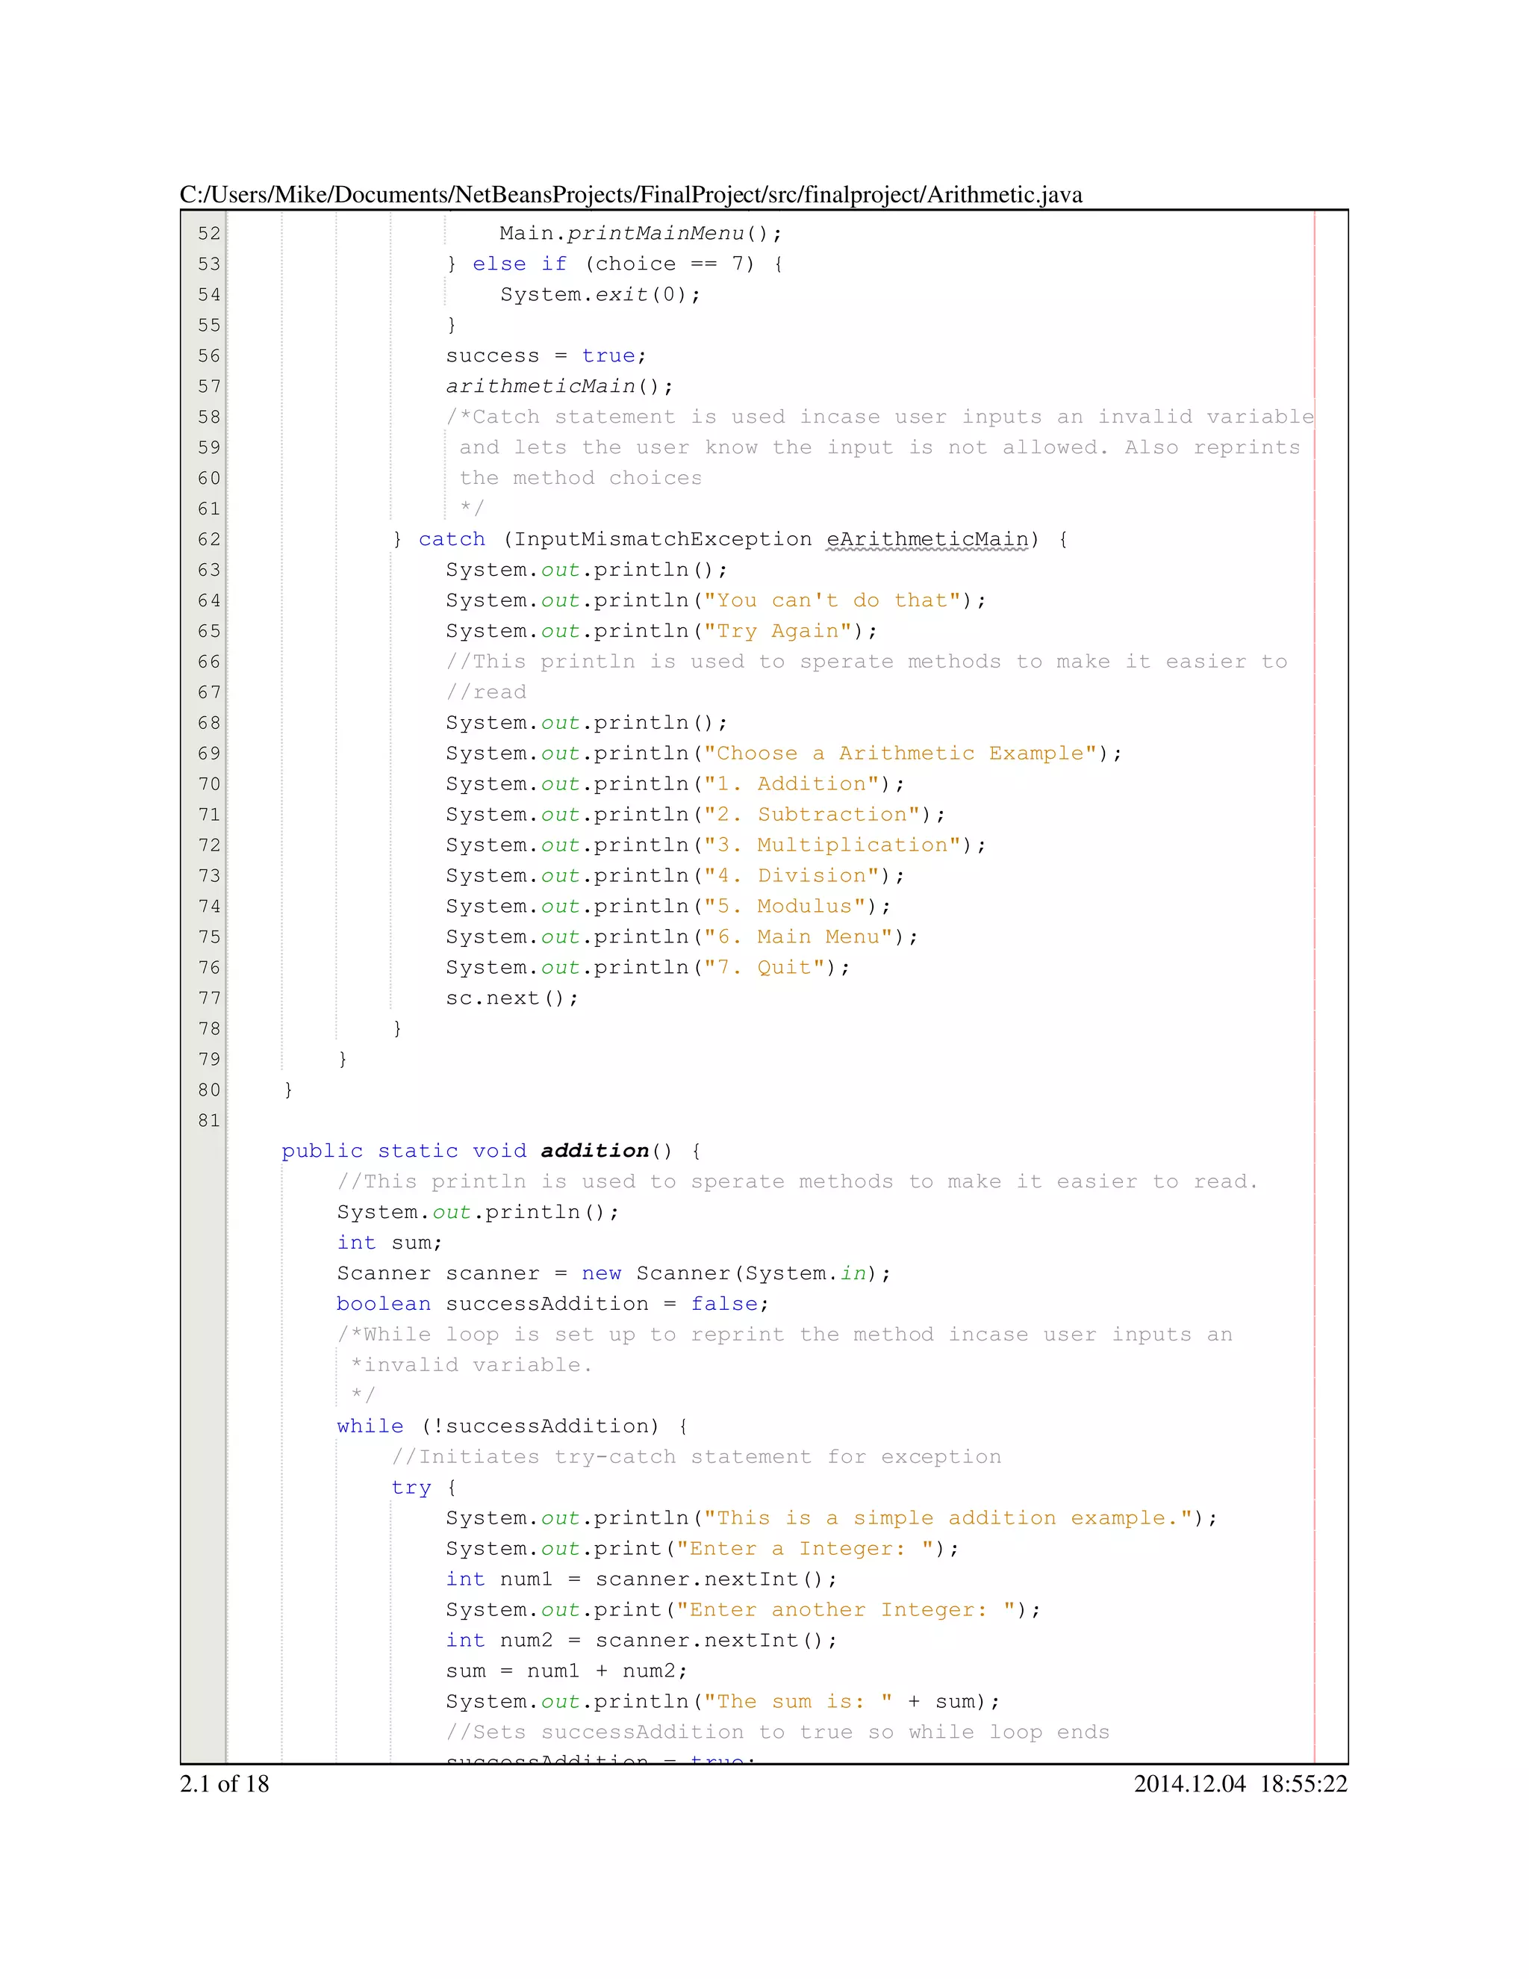Click the catch keyword on line 62
1529x1979 pixels.
451,540
